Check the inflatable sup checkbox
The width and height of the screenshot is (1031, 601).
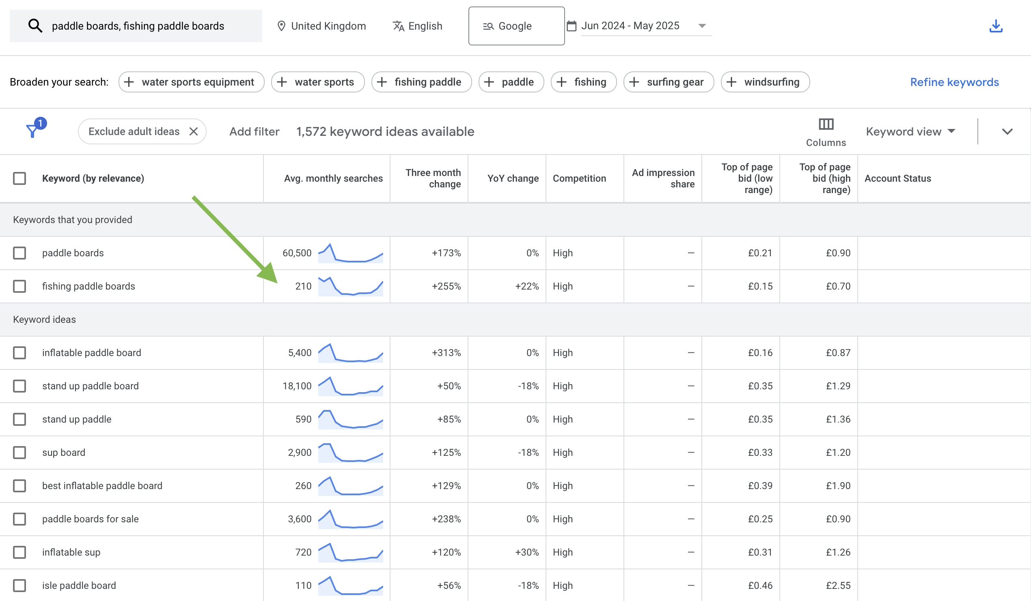point(19,552)
